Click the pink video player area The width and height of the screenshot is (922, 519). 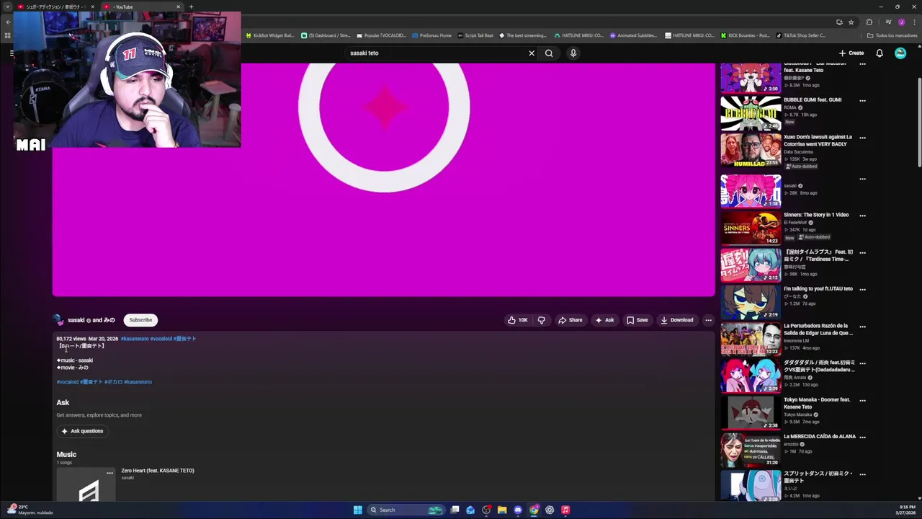[383, 180]
